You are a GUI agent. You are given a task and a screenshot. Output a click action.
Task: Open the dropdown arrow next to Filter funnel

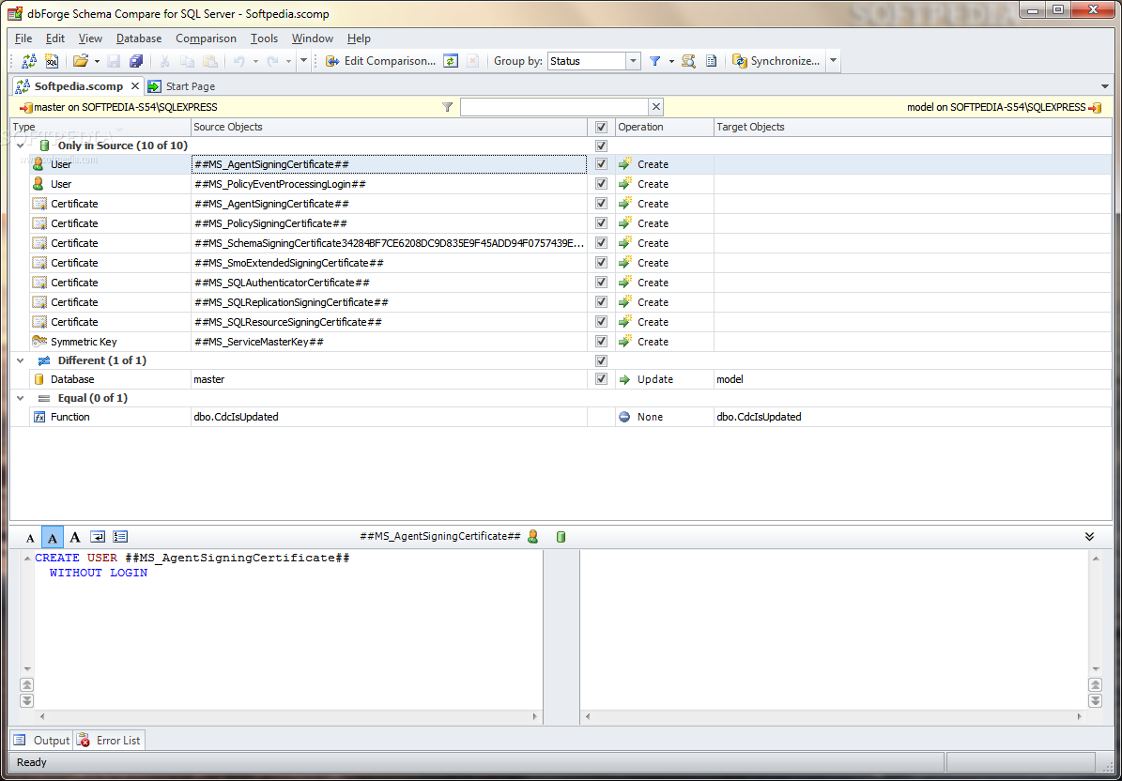671,62
